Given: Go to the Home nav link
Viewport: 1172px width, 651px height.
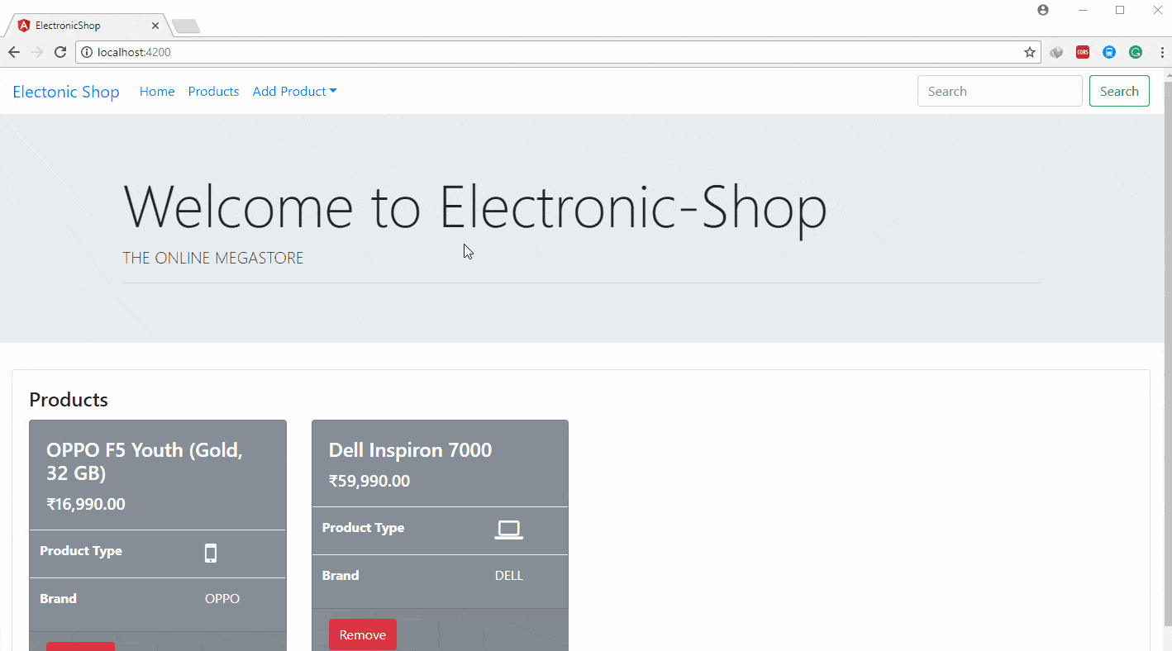Looking at the screenshot, I should pyautogui.click(x=157, y=92).
